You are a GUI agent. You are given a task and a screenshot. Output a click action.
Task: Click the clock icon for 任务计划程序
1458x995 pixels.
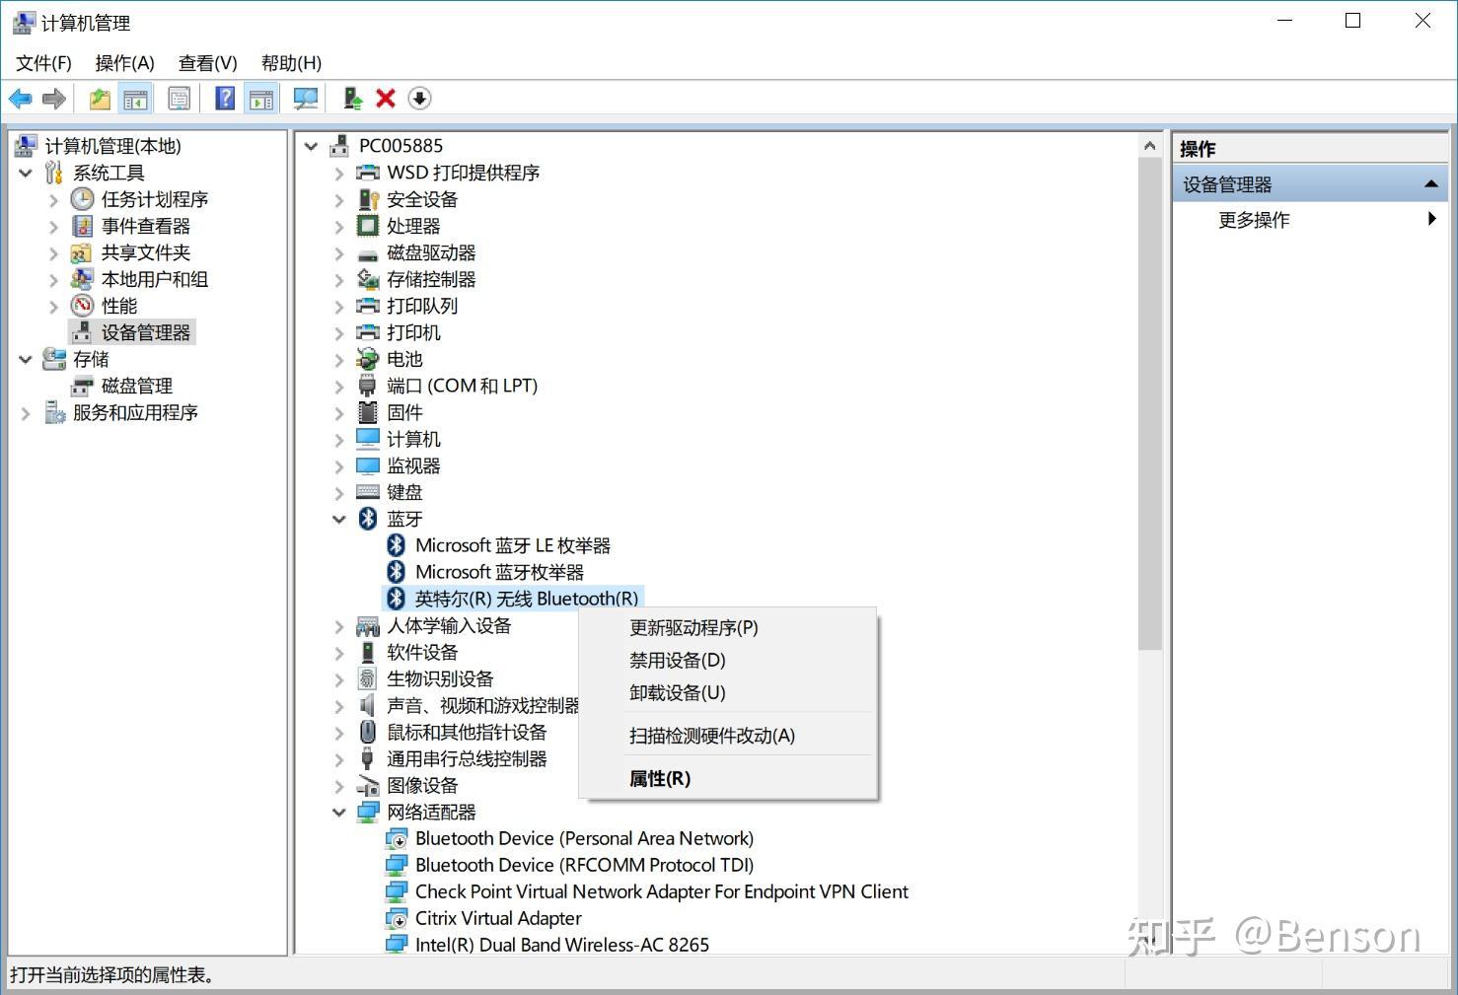[83, 199]
